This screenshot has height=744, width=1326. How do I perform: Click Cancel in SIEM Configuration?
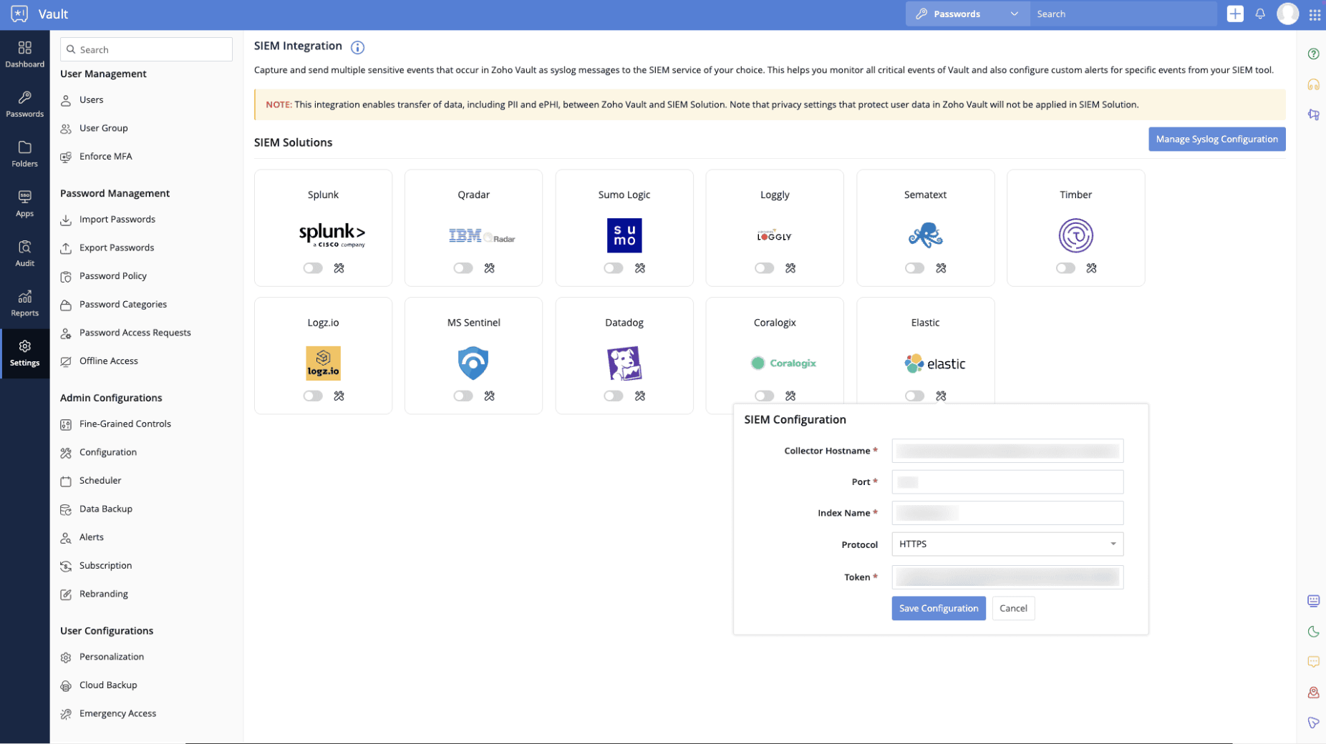(x=1013, y=608)
